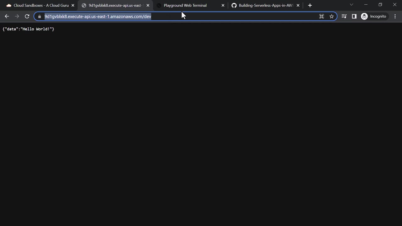The height and width of the screenshot is (226, 402).
Task: Close the execute-api tab
Action: 148,5
